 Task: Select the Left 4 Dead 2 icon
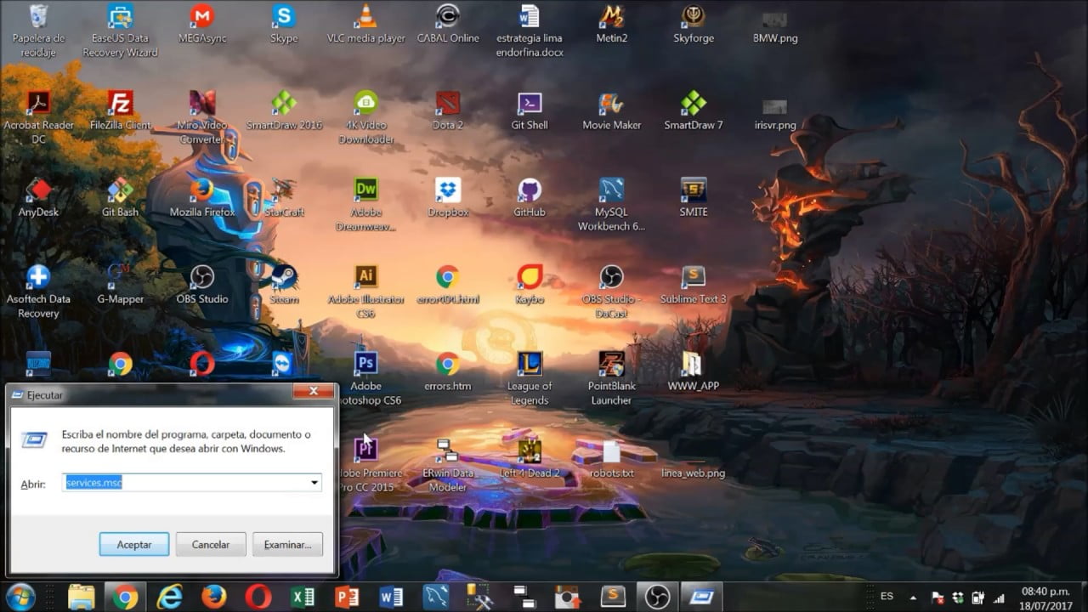click(x=530, y=459)
